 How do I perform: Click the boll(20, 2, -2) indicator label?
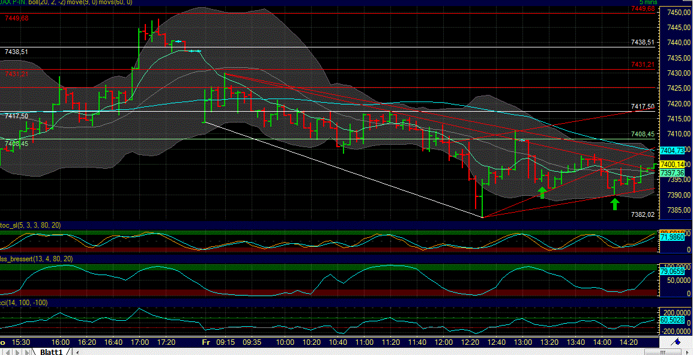point(36,2)
